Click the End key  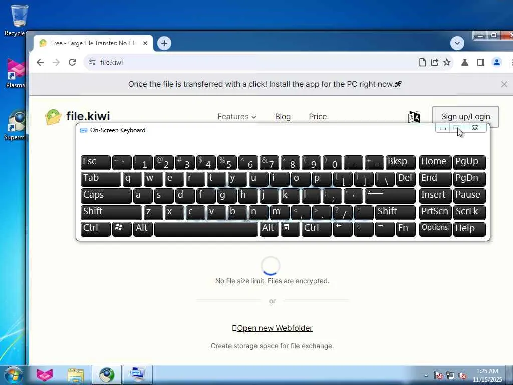coord(435,179)
